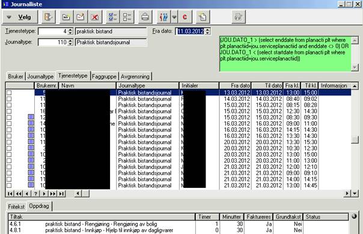Image resolution: width=363 pixels, height=234 pixels.
Task: Create a new journal with NY icon
Action: coord(67,17)
